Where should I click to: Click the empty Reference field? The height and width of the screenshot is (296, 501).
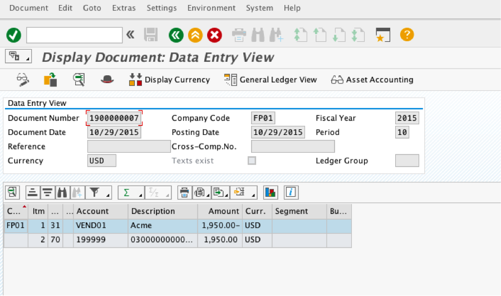(x=129, y=146)
